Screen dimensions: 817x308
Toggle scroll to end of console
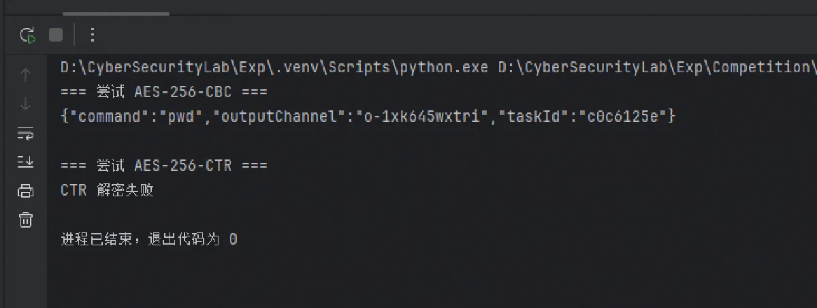pyautogui.click(x=26, y=162)
